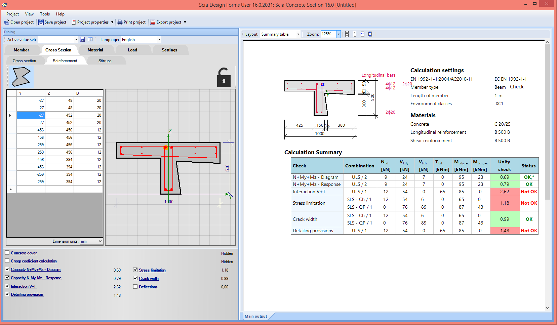Open the Crack width check link
This screenshot has width=557, height=325.
149,279
